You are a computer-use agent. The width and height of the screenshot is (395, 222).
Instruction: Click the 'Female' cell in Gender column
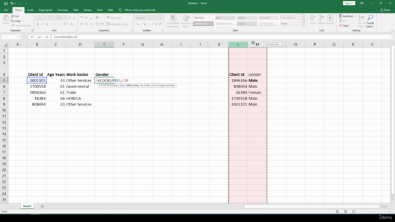pyautogui.click(x=257, y=92)
